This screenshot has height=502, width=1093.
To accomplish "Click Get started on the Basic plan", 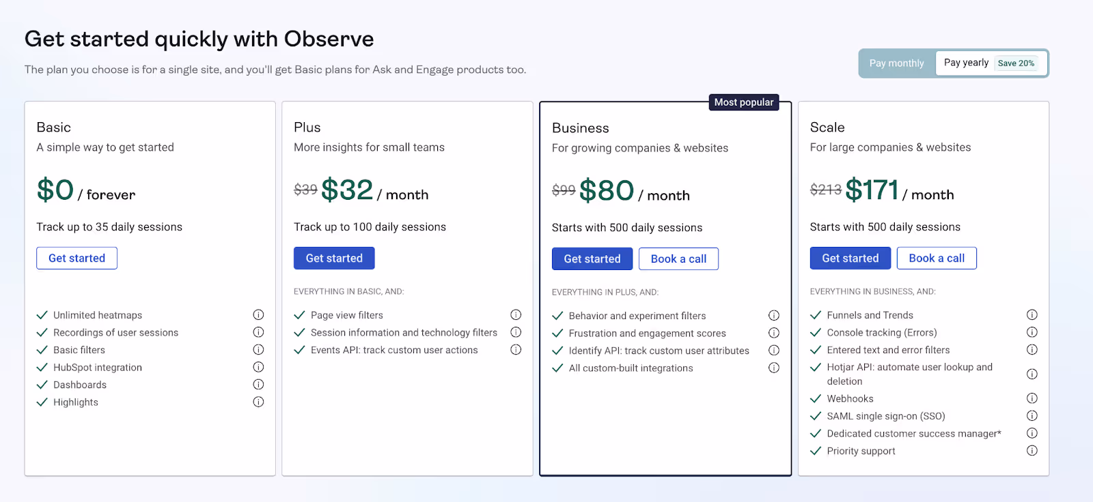I will coord(77,258).
